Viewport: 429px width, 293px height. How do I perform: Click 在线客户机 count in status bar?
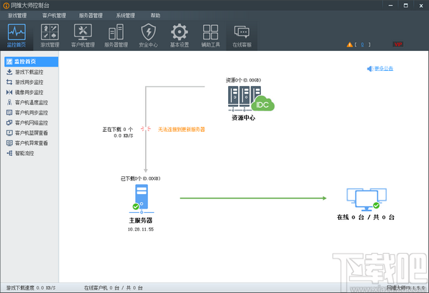pos(113,288)
